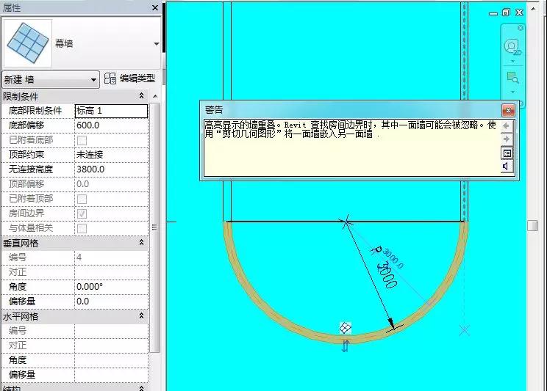Click the curtain wall type thumbnail
Viewport: 547px width, 391px height.
click(27, 43)
